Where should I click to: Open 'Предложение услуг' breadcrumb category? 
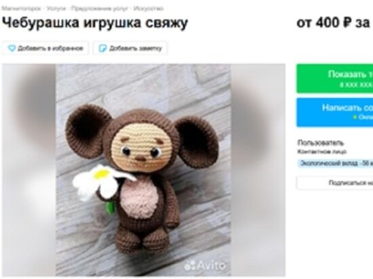tap(100, 9)
